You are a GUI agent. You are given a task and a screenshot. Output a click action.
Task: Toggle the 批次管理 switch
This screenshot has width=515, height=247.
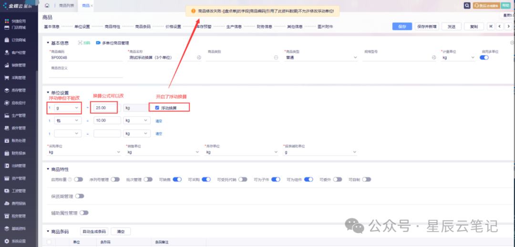point(148,179)
